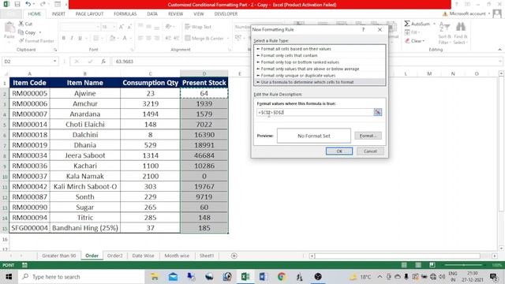505x284 pixels.
Task: Open the Name Box dropdown arrow
Action: 54,62
